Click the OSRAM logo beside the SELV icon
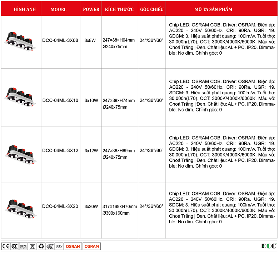The width and height of the screenshot is (279, 254). pyautogui.click(x=73, y=246)
